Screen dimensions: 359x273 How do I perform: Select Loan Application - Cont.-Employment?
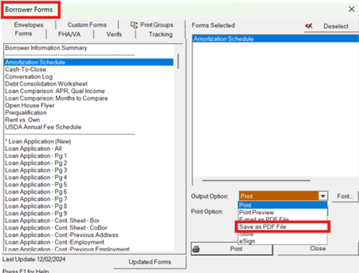pos(89,242)
